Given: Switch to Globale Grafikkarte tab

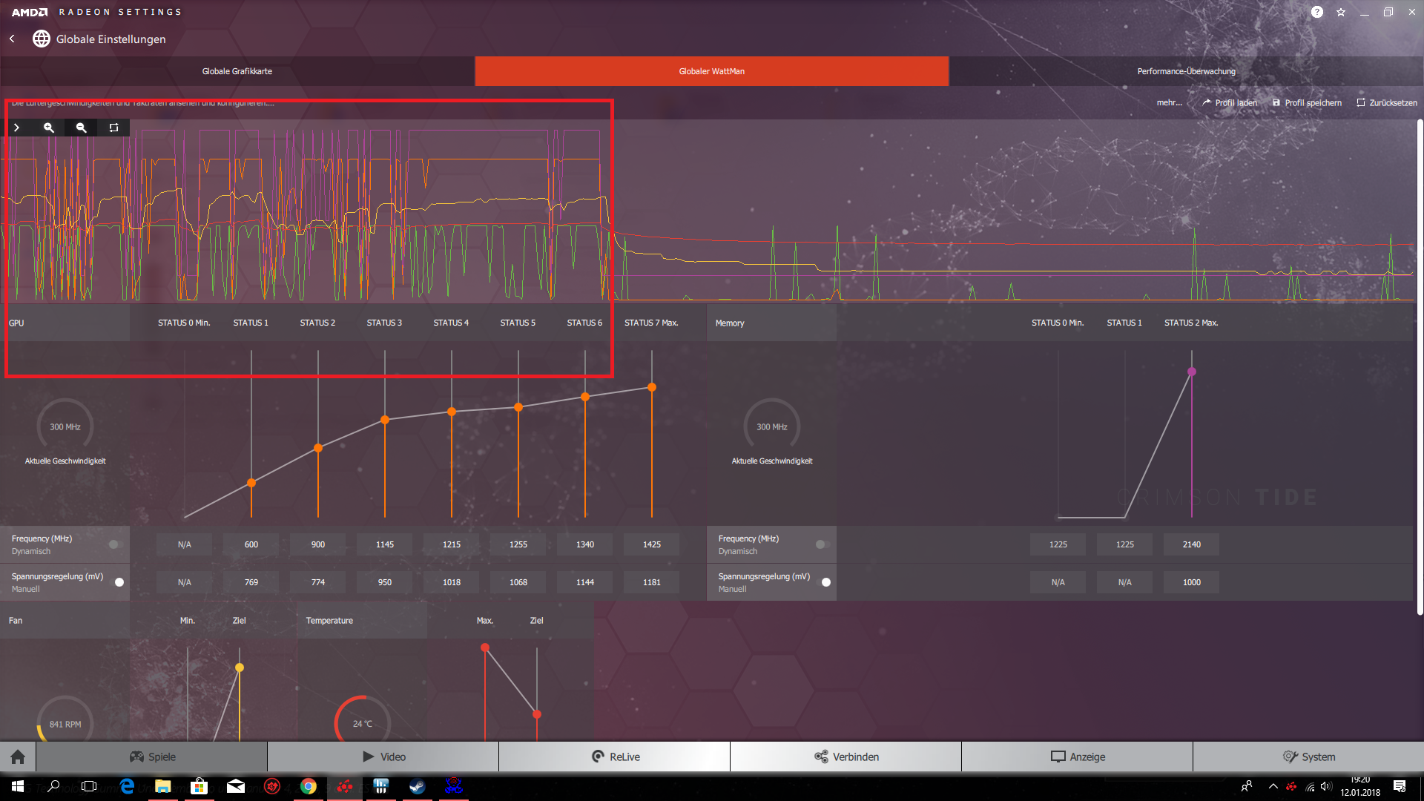Looking at the screenshot, I should [237, 71].
